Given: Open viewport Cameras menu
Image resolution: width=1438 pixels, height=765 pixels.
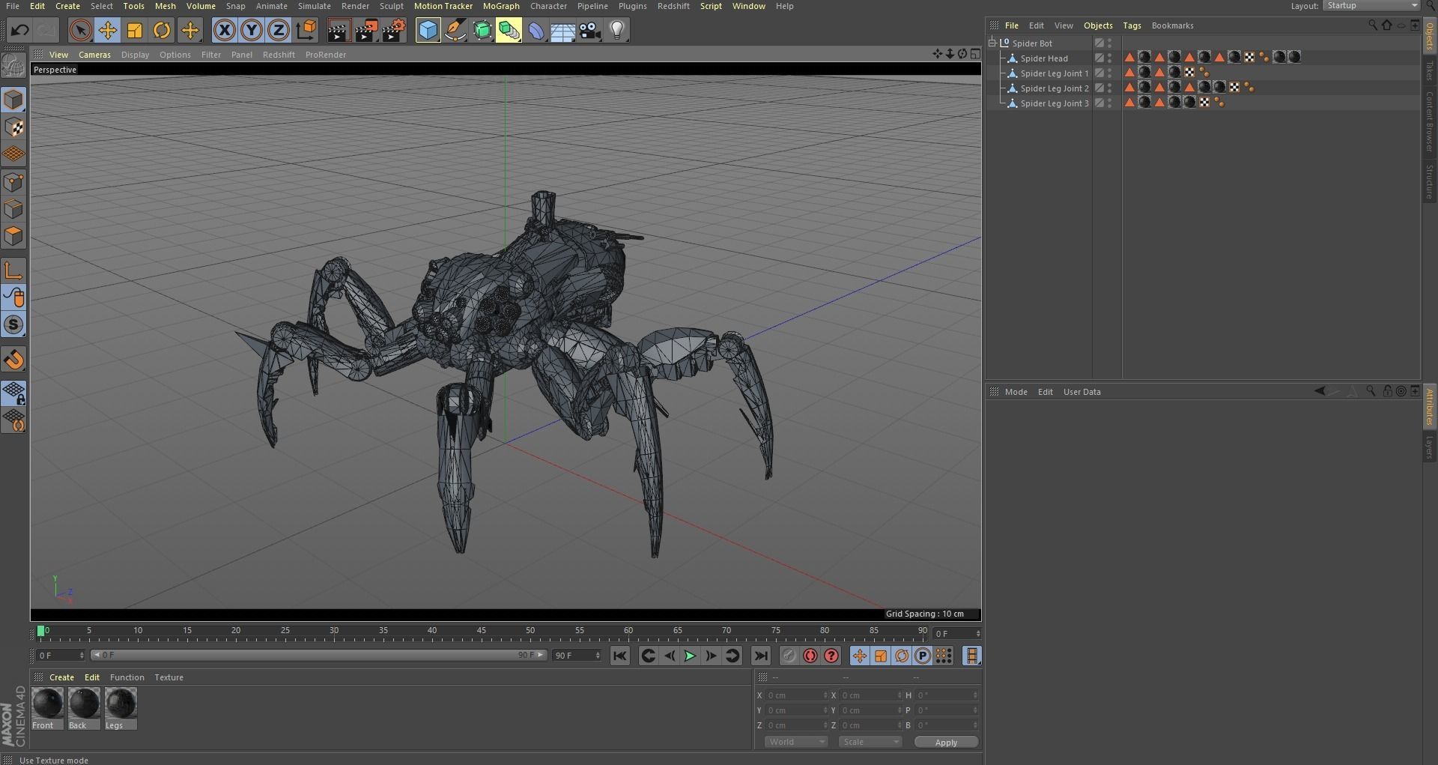Looking at the screenshot, I should coord(94,55).
